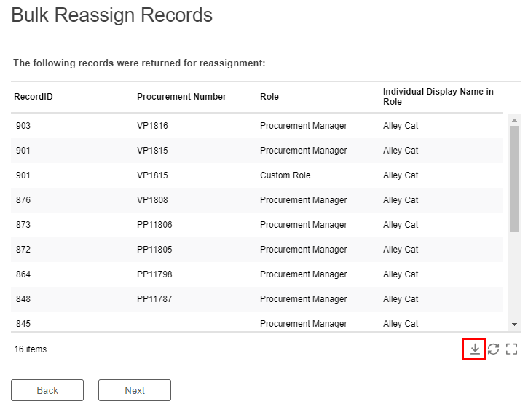Click the Next button

tap(135, 390)
